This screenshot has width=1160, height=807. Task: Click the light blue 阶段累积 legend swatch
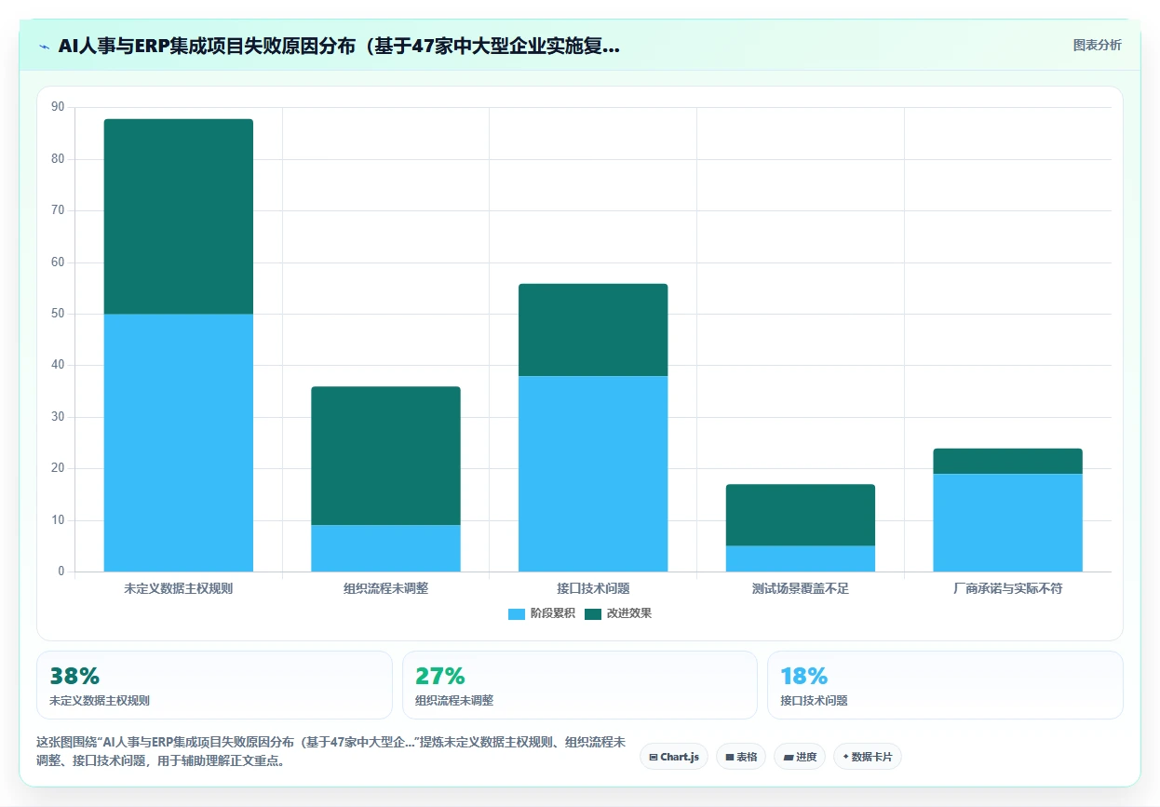(x=517, y=613)
